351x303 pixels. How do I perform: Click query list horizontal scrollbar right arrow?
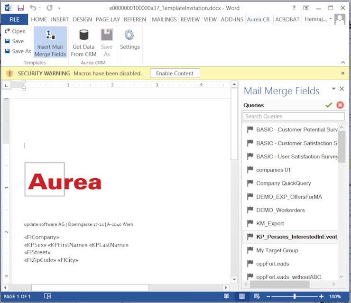pos(333,284)
